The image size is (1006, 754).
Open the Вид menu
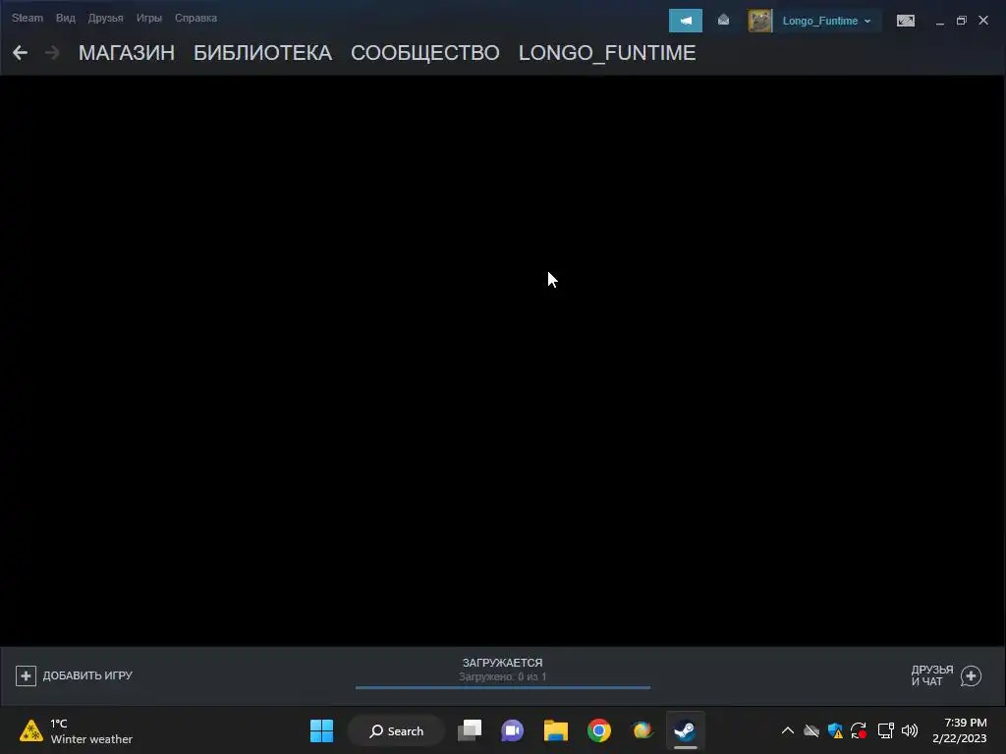pos(66,18)
